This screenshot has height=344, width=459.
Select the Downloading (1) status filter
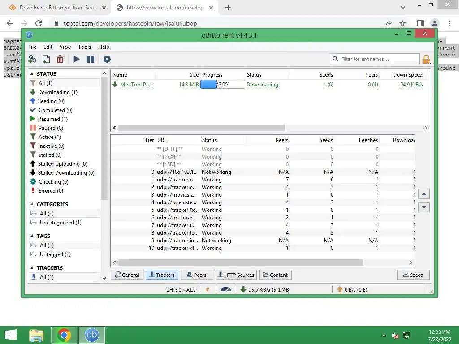[58, 92]
